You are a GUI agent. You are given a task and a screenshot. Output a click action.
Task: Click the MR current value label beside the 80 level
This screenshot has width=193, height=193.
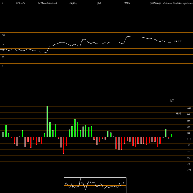179,113
